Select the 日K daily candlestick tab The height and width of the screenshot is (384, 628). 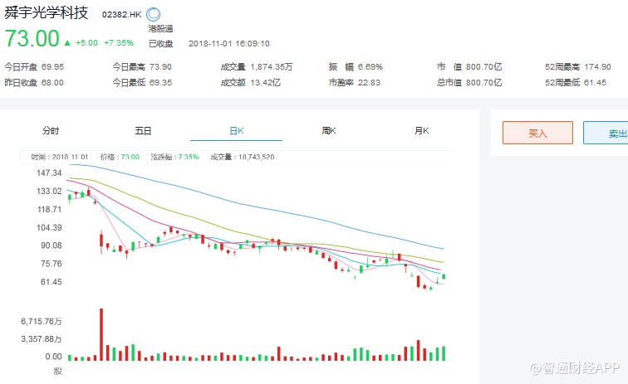tap(236, 130)
